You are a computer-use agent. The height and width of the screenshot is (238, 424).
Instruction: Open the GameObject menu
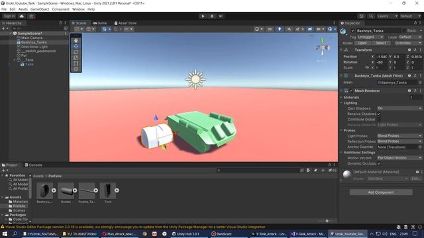coord(40,9)
